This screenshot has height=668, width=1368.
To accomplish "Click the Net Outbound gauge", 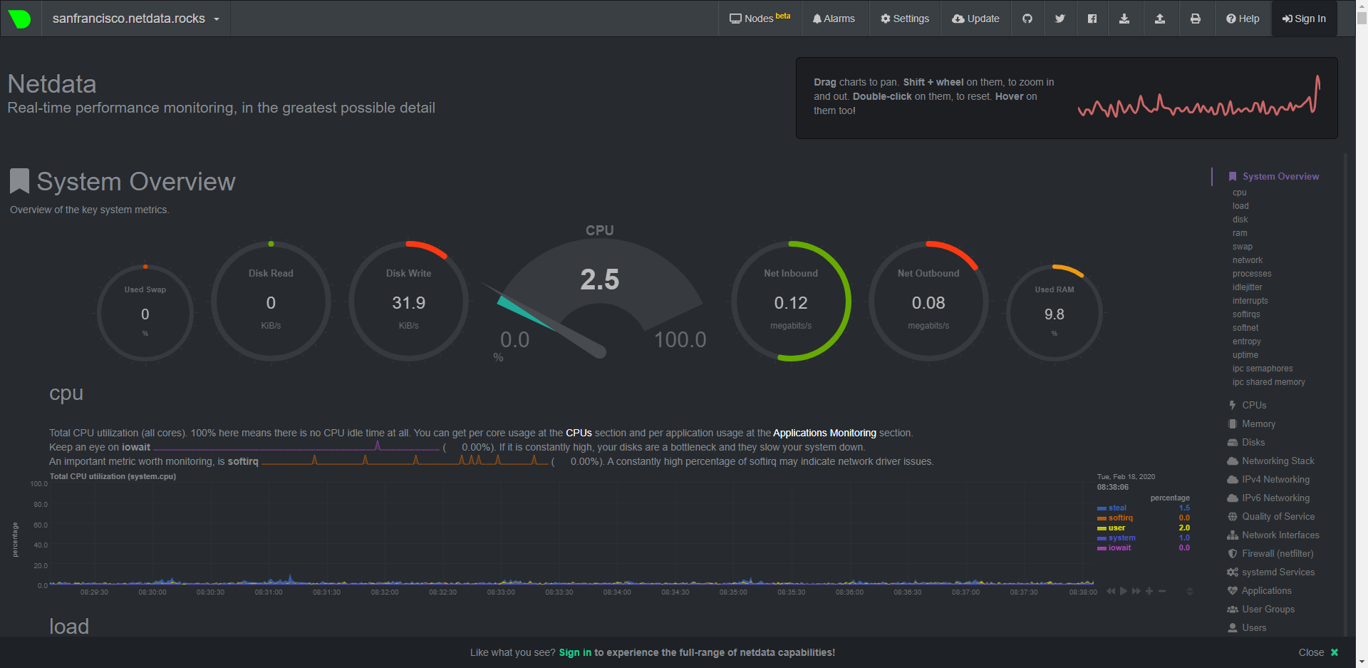I will pos(928,302).
